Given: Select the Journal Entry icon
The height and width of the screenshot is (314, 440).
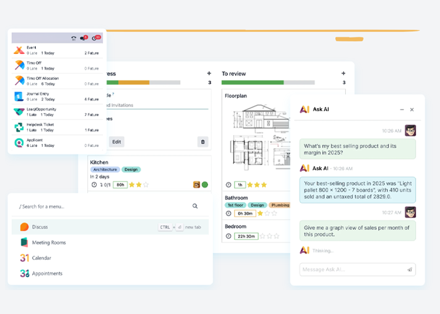Looking at the screenshot, I should pos(19,97).
